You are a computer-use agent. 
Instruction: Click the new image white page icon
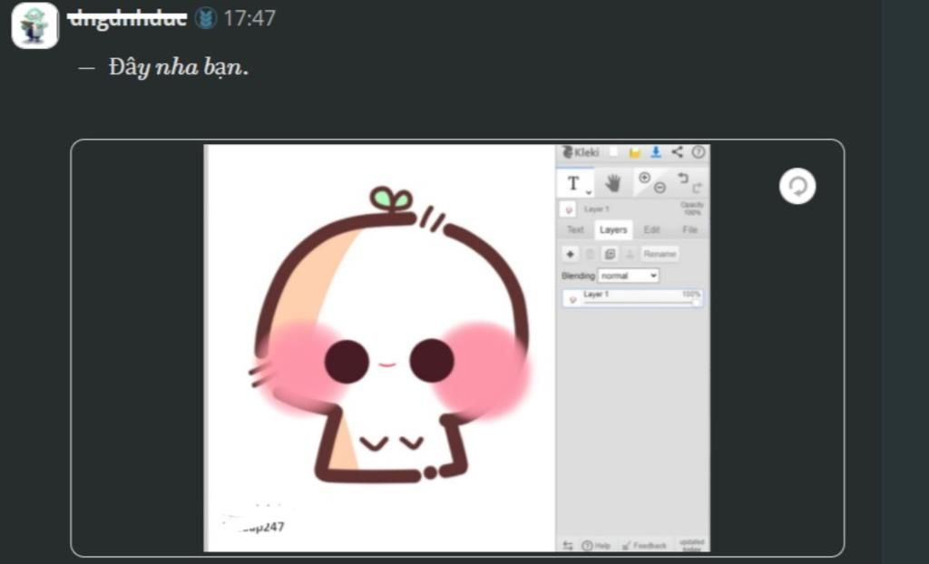(614, 152)
